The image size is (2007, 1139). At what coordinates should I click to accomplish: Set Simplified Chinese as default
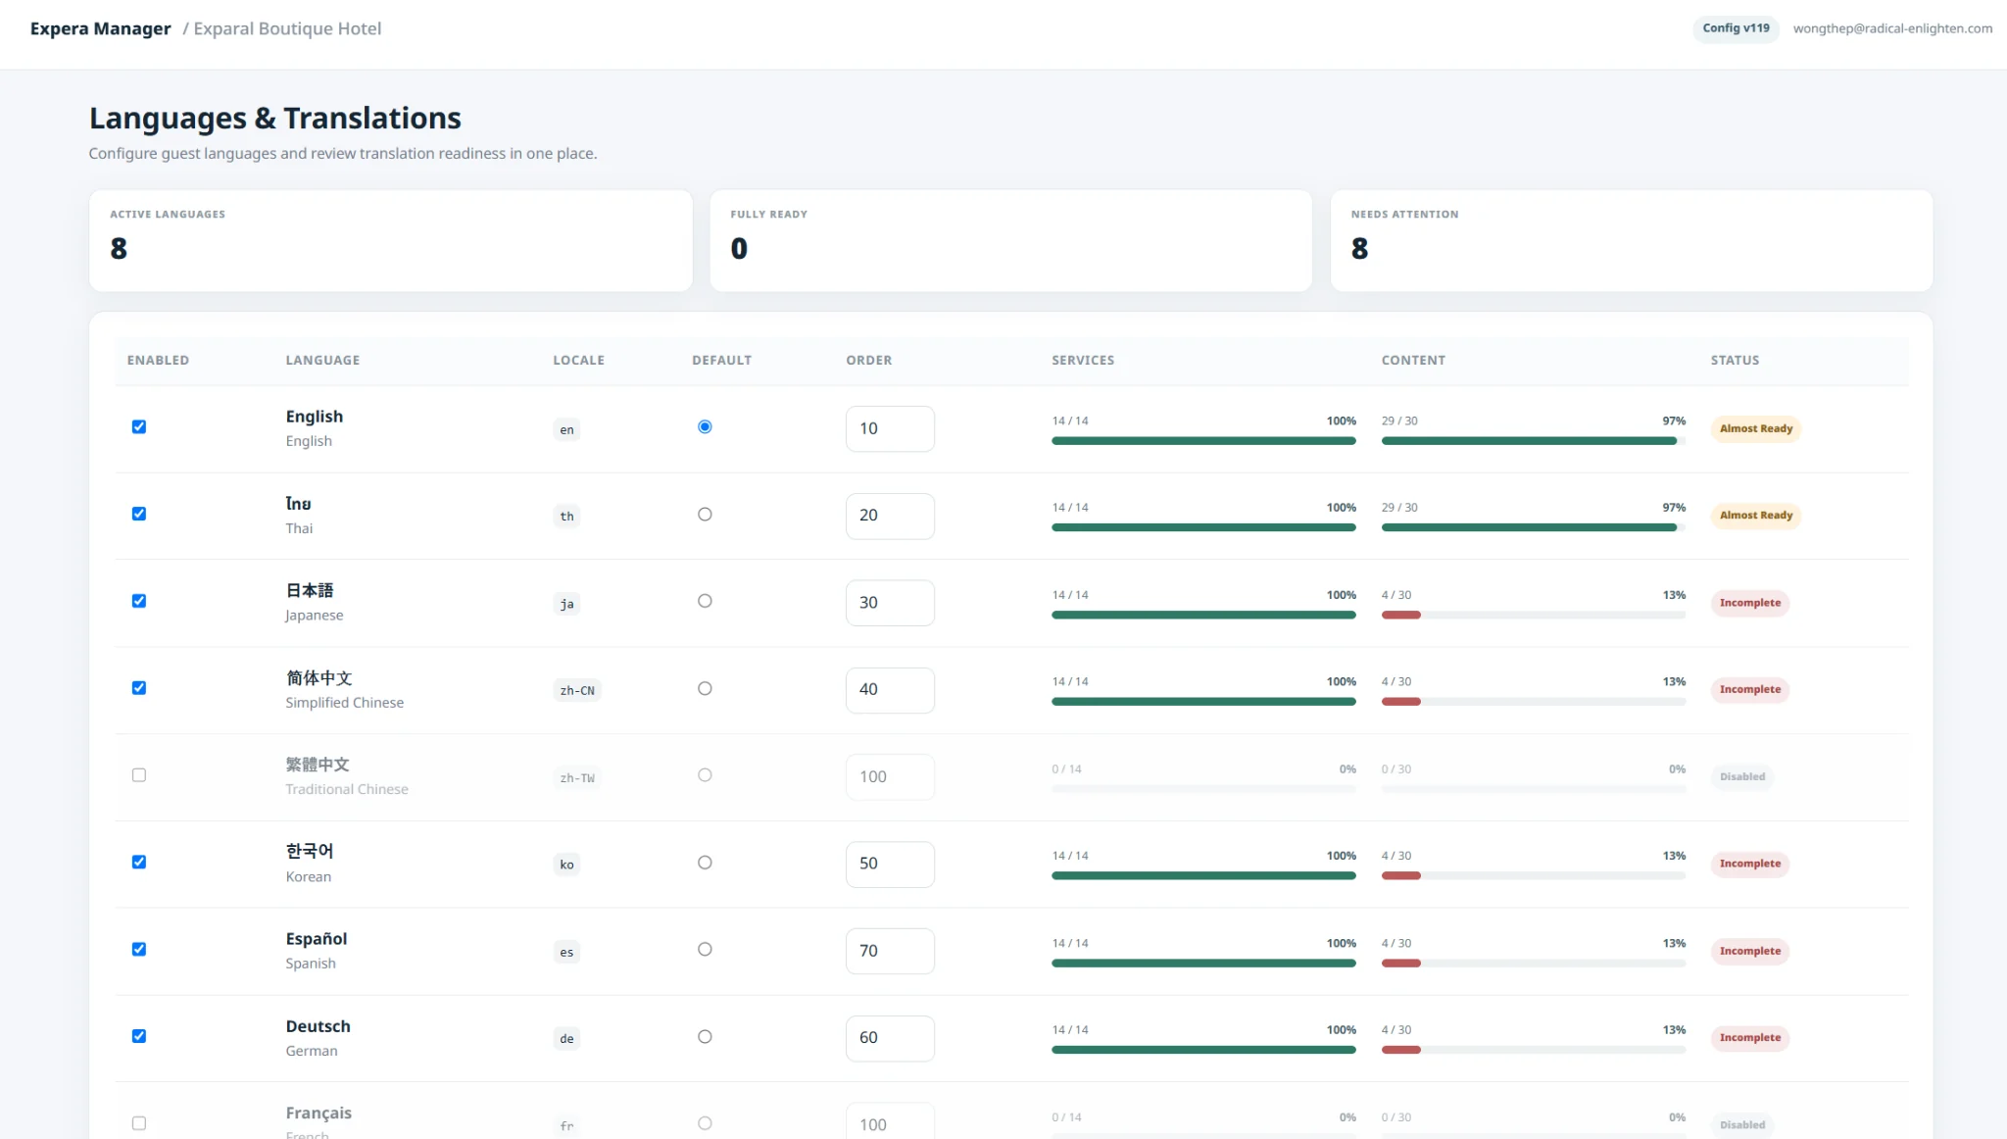[705, 688]
